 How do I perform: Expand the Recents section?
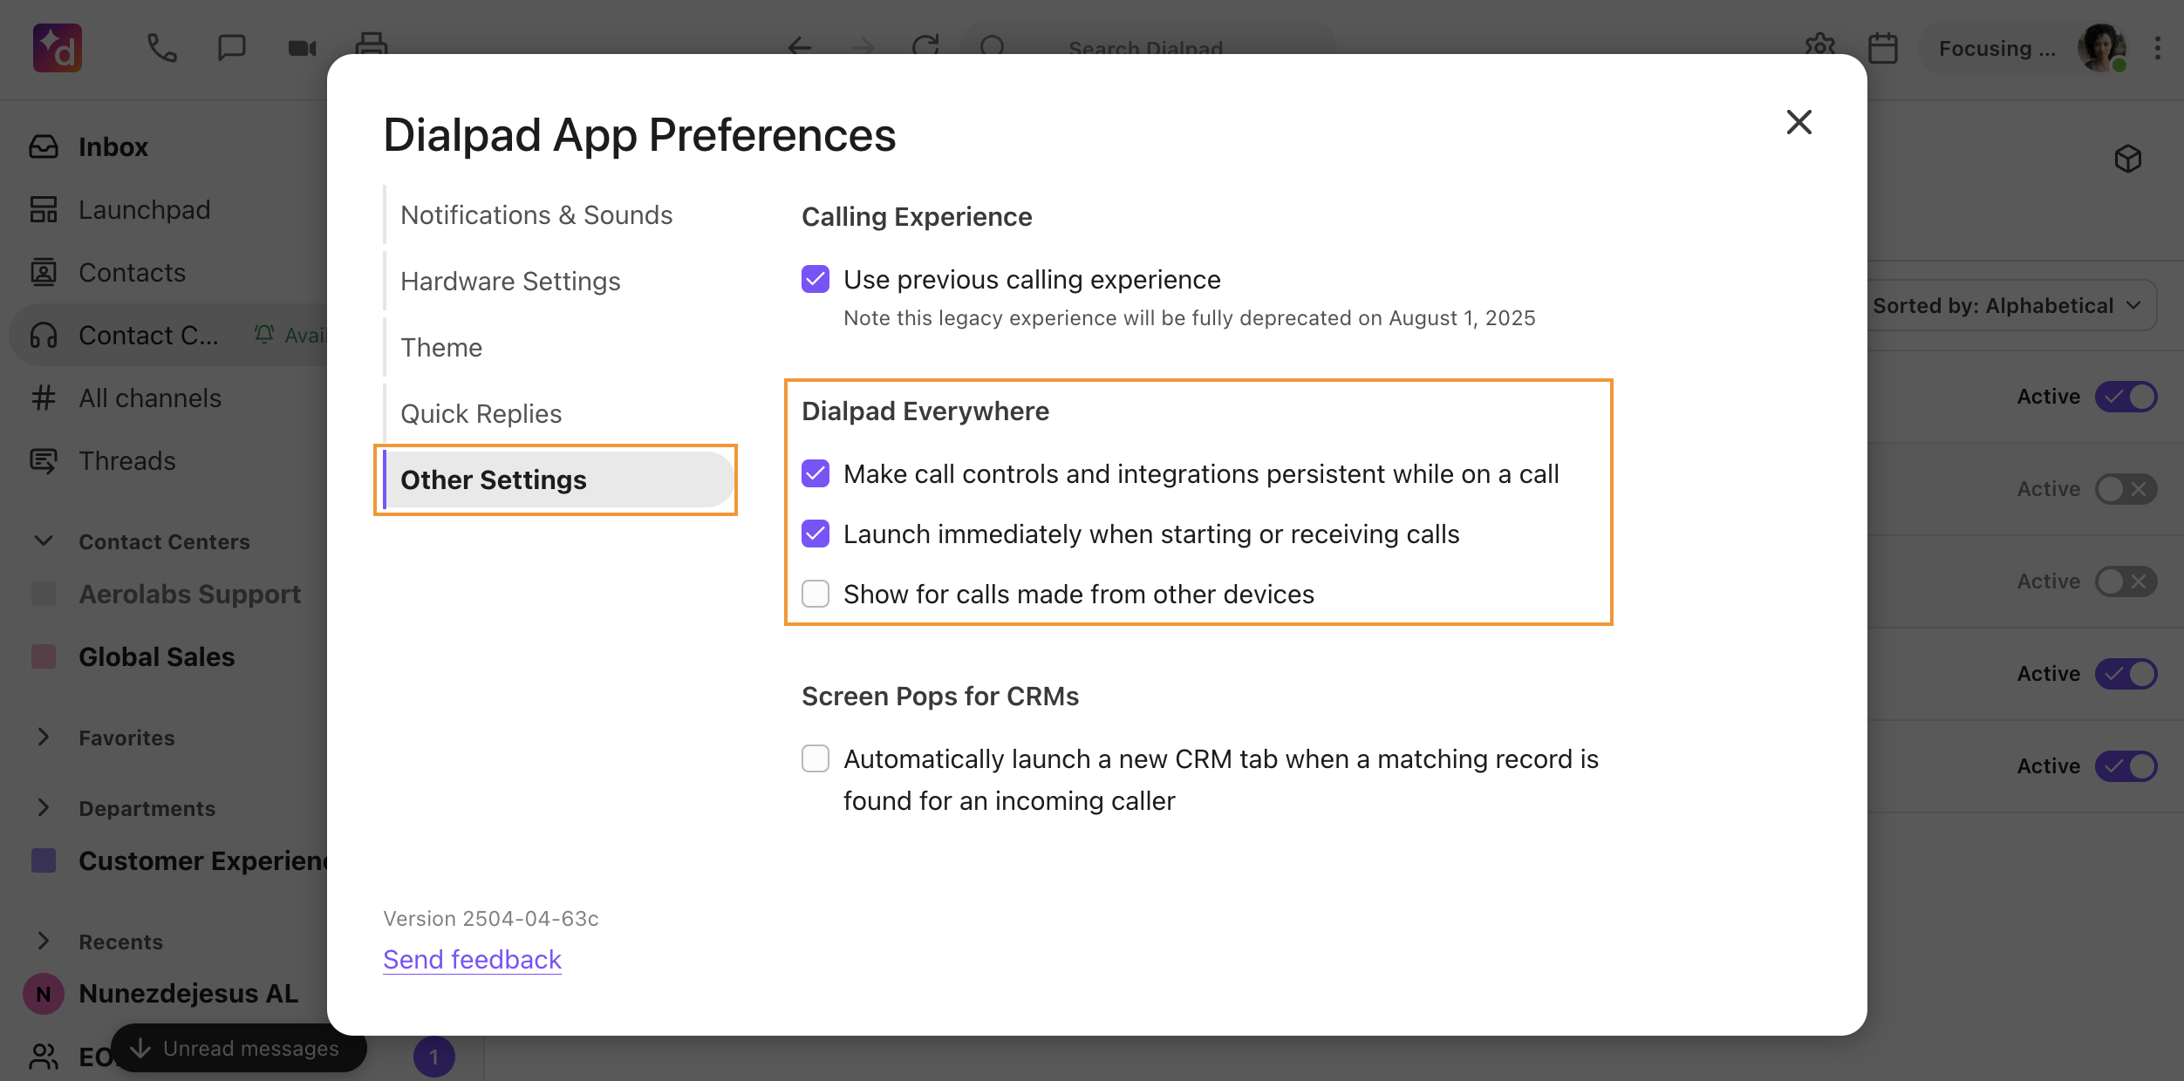click(44, 942)
